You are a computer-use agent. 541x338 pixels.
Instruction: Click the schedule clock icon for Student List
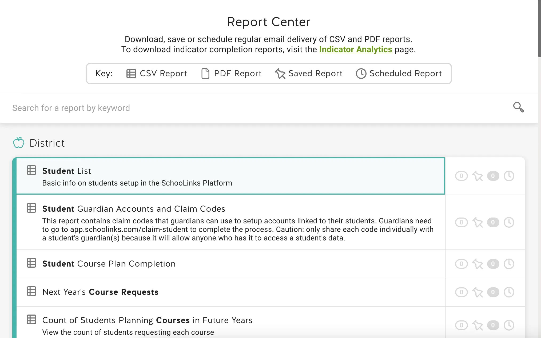point(509,176)
